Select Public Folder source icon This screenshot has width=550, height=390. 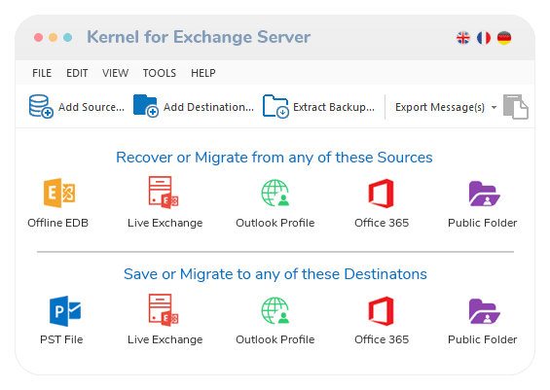[x=484, y=194]
